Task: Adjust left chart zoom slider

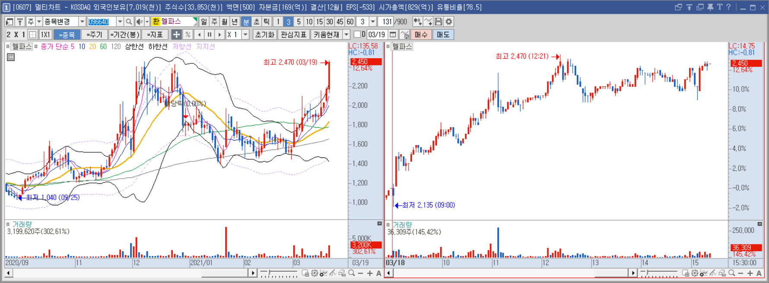Action: (279, 273)
